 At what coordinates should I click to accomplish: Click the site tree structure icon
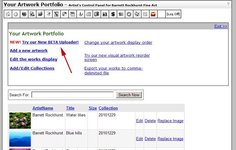pos(57,14)
